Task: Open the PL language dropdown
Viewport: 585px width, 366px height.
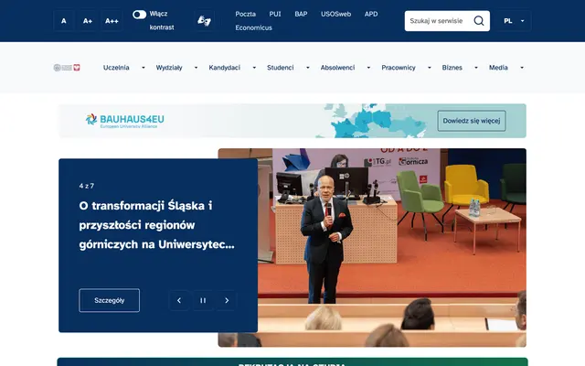Action: click(514, 21)
